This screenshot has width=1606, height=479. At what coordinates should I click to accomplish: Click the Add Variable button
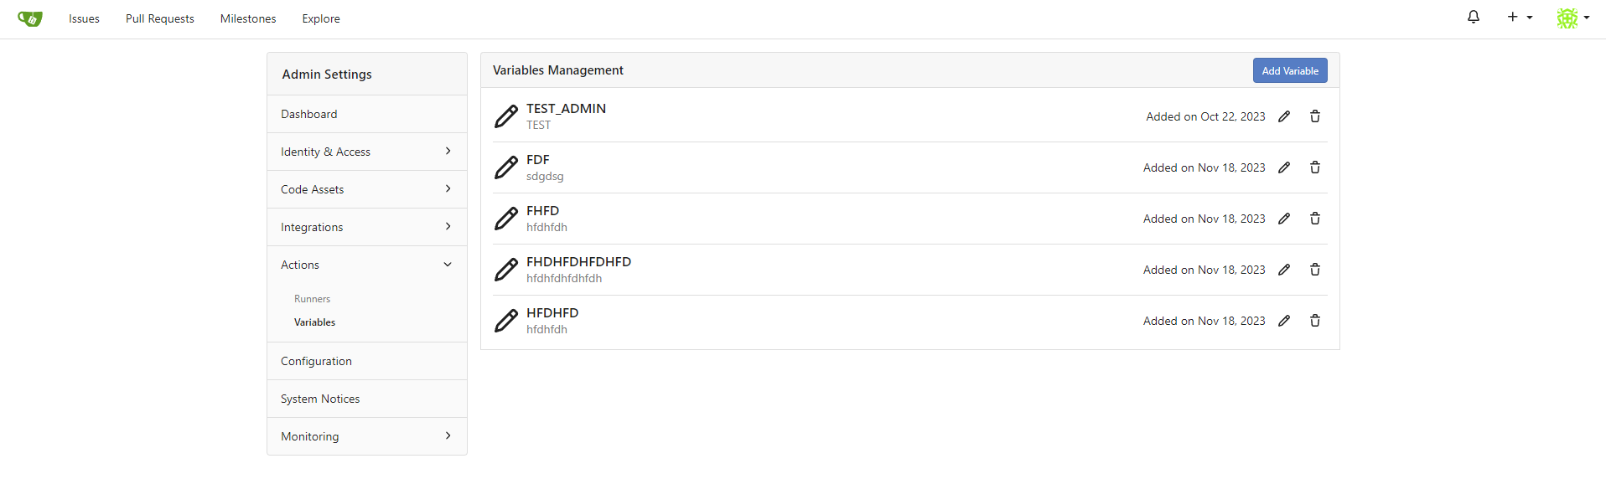(x=1290, y=70)
